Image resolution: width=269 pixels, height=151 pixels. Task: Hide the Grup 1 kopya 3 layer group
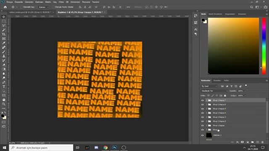click(x=203, y=117)
